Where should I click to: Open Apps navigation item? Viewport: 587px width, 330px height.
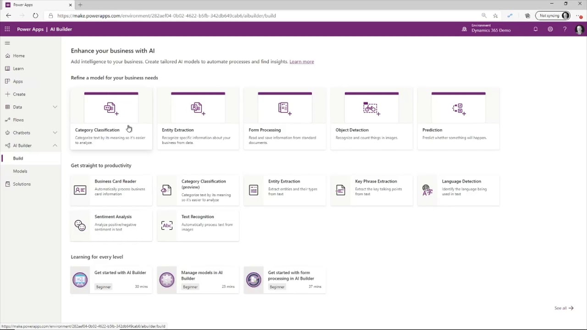click(x=30, y=82)
